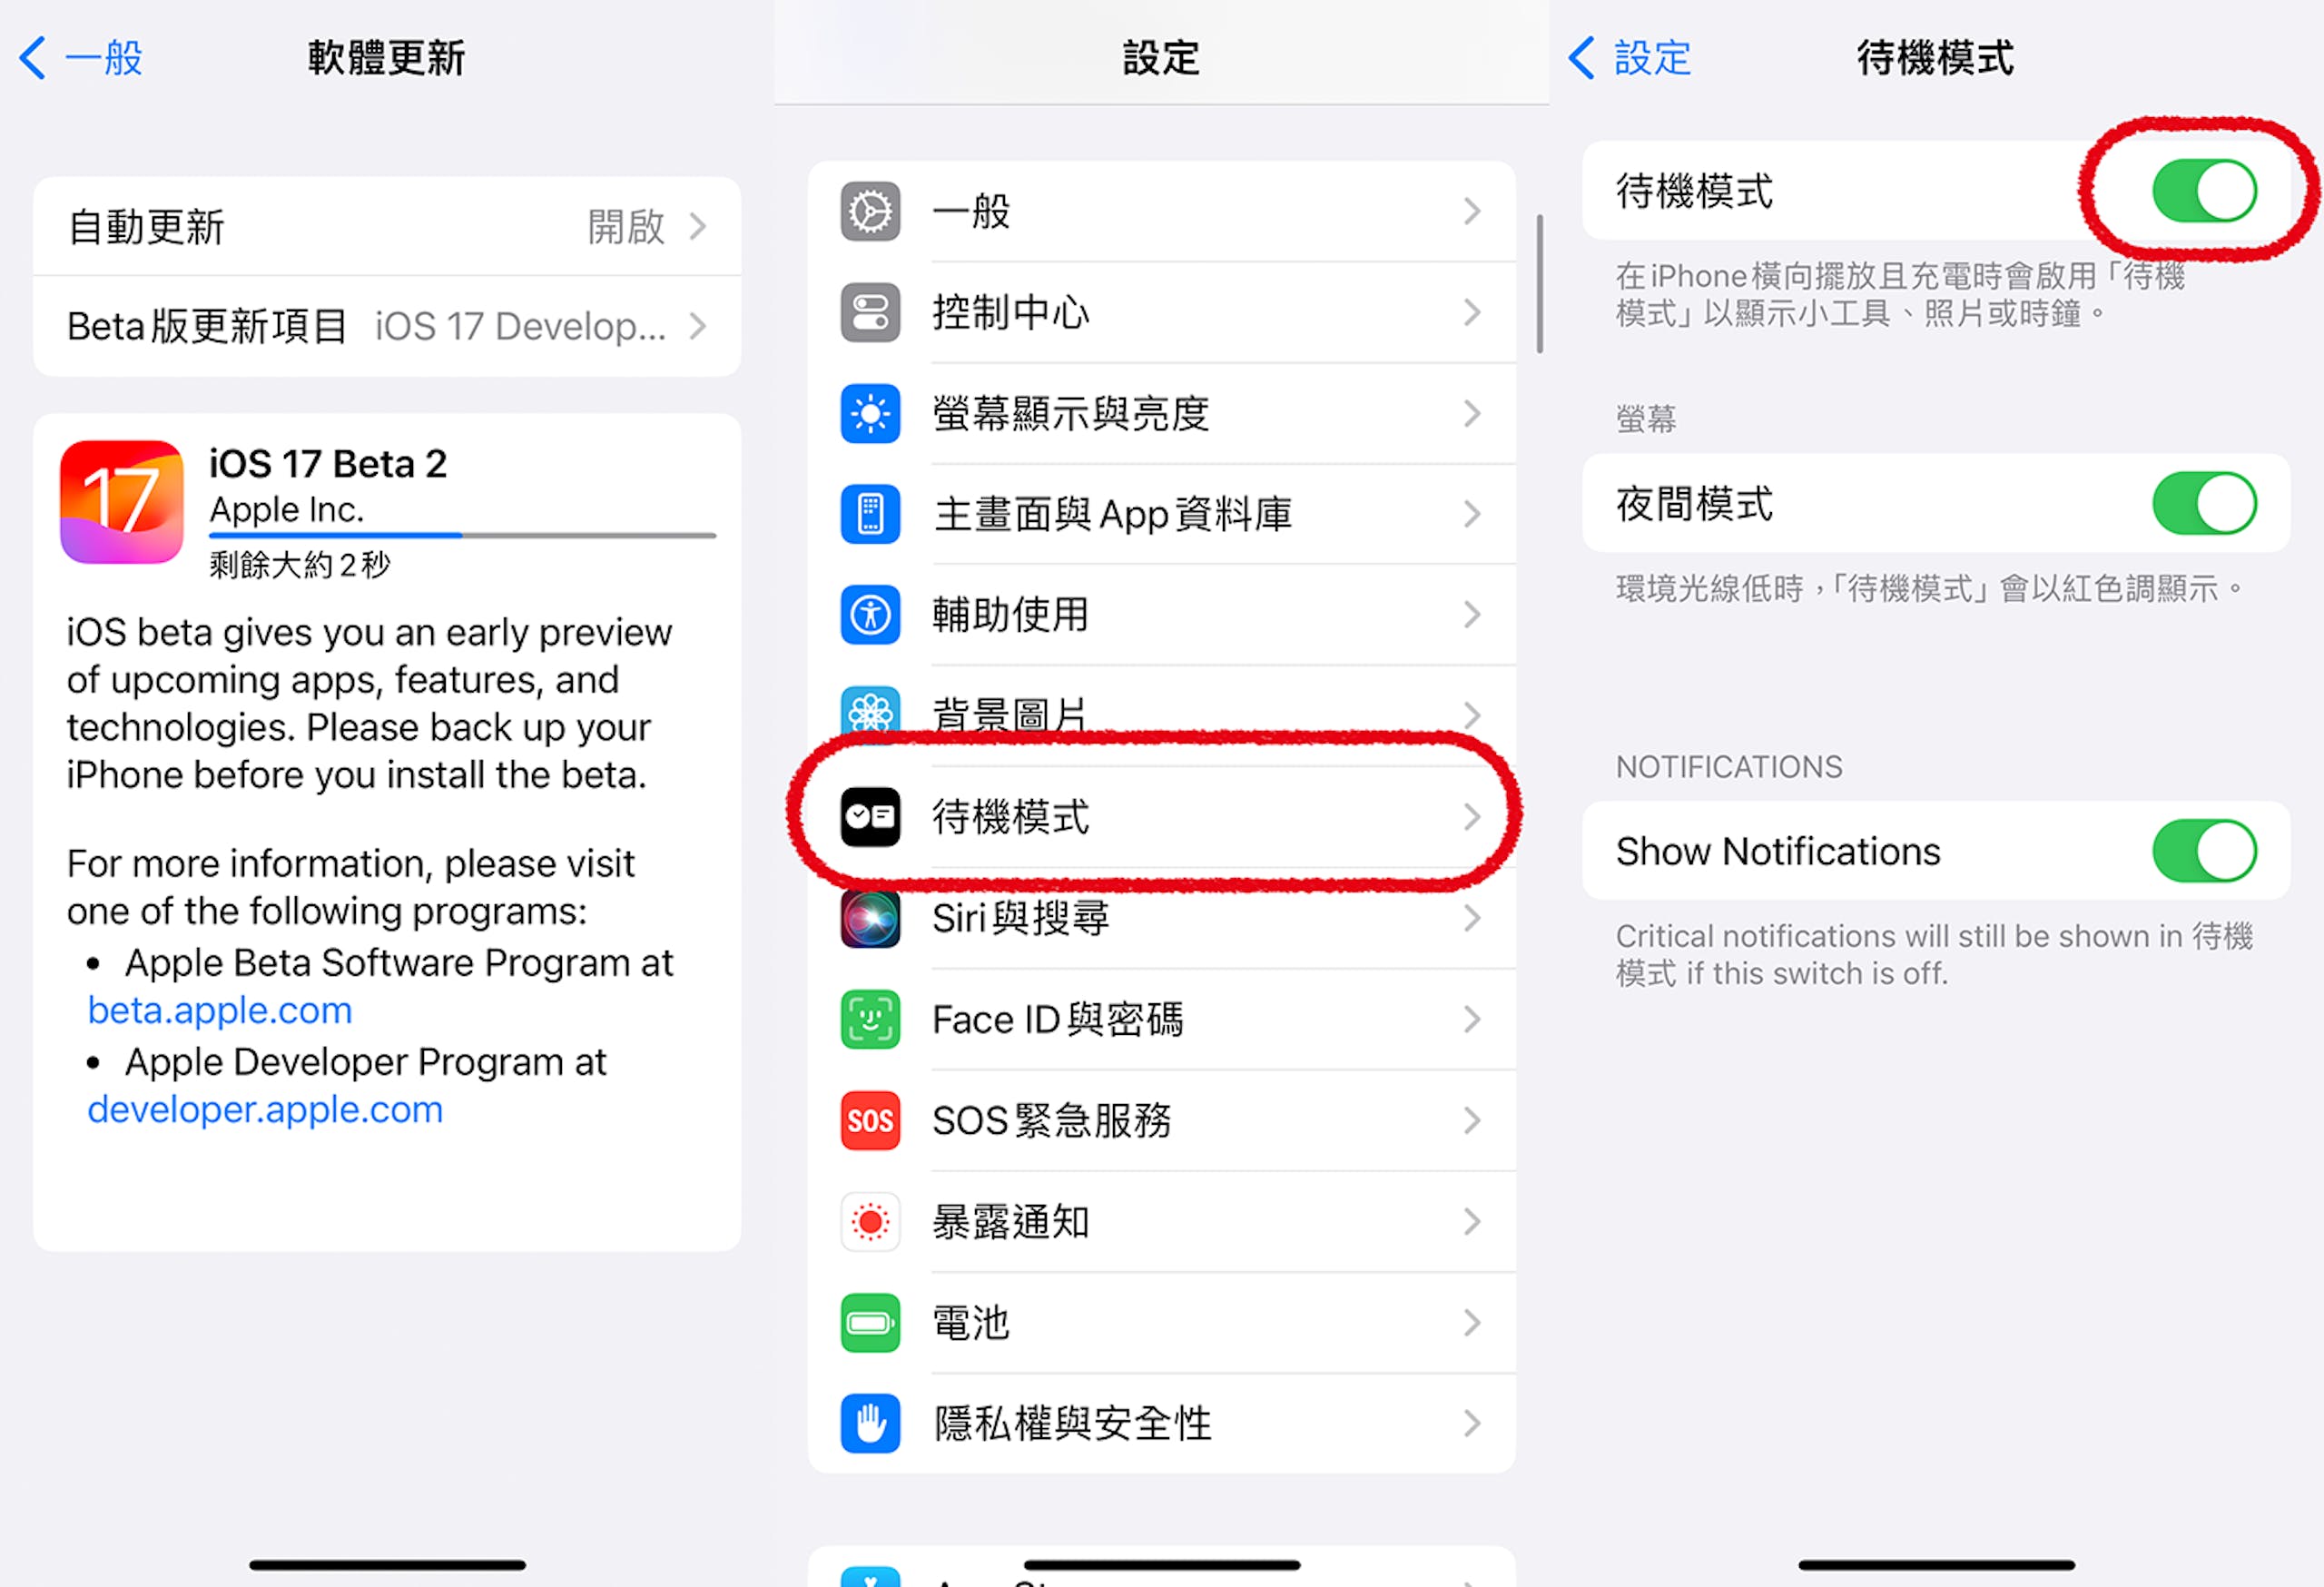Open 螢幕顯示與亮度 (Display) settings
Viewport: 2324px width, 1587px height.
[x=1164, y=408]
